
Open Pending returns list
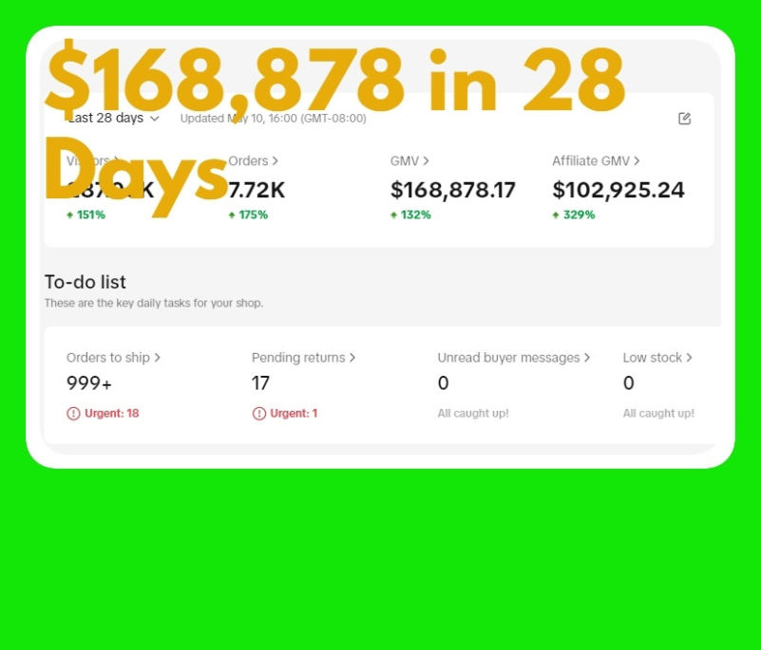point(303,358)
